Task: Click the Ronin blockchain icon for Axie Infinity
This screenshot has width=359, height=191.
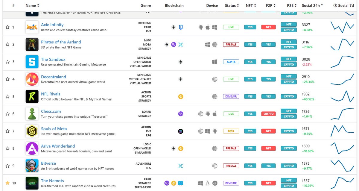Action: [181, 27]
